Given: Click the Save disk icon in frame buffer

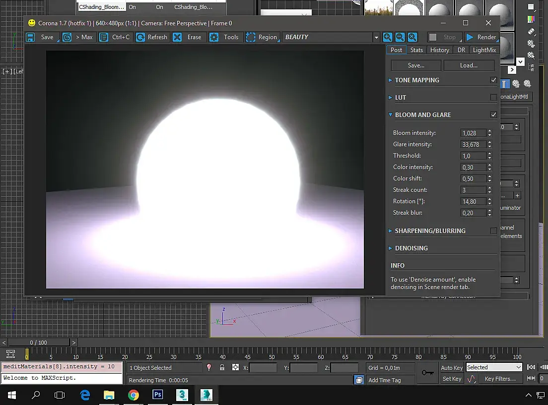Looking at the screenshot, I should tap(31, 37).
